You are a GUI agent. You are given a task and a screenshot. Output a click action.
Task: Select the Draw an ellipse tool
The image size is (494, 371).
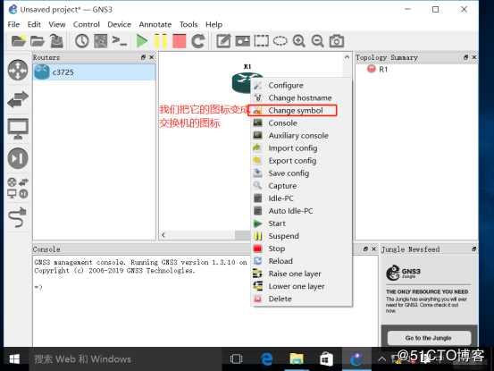click(x=280, y=41)
